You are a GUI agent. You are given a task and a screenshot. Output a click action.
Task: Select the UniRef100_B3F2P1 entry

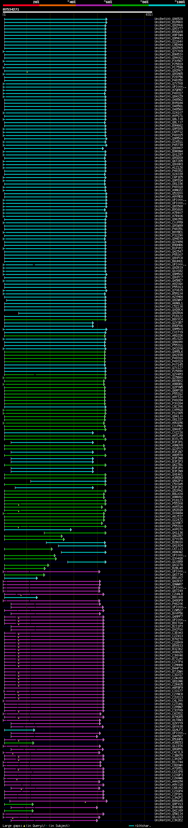(169, 442)
